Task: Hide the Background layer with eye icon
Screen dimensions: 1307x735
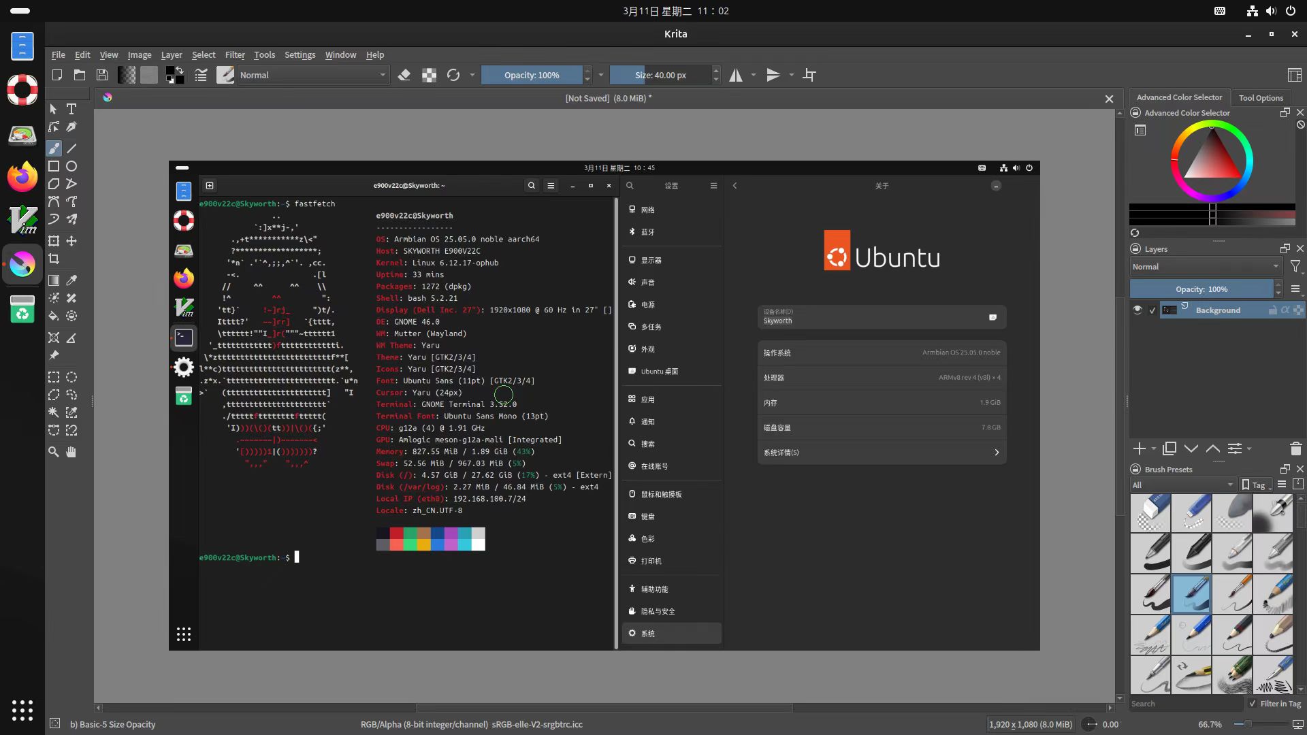Action: point(1137,310)
